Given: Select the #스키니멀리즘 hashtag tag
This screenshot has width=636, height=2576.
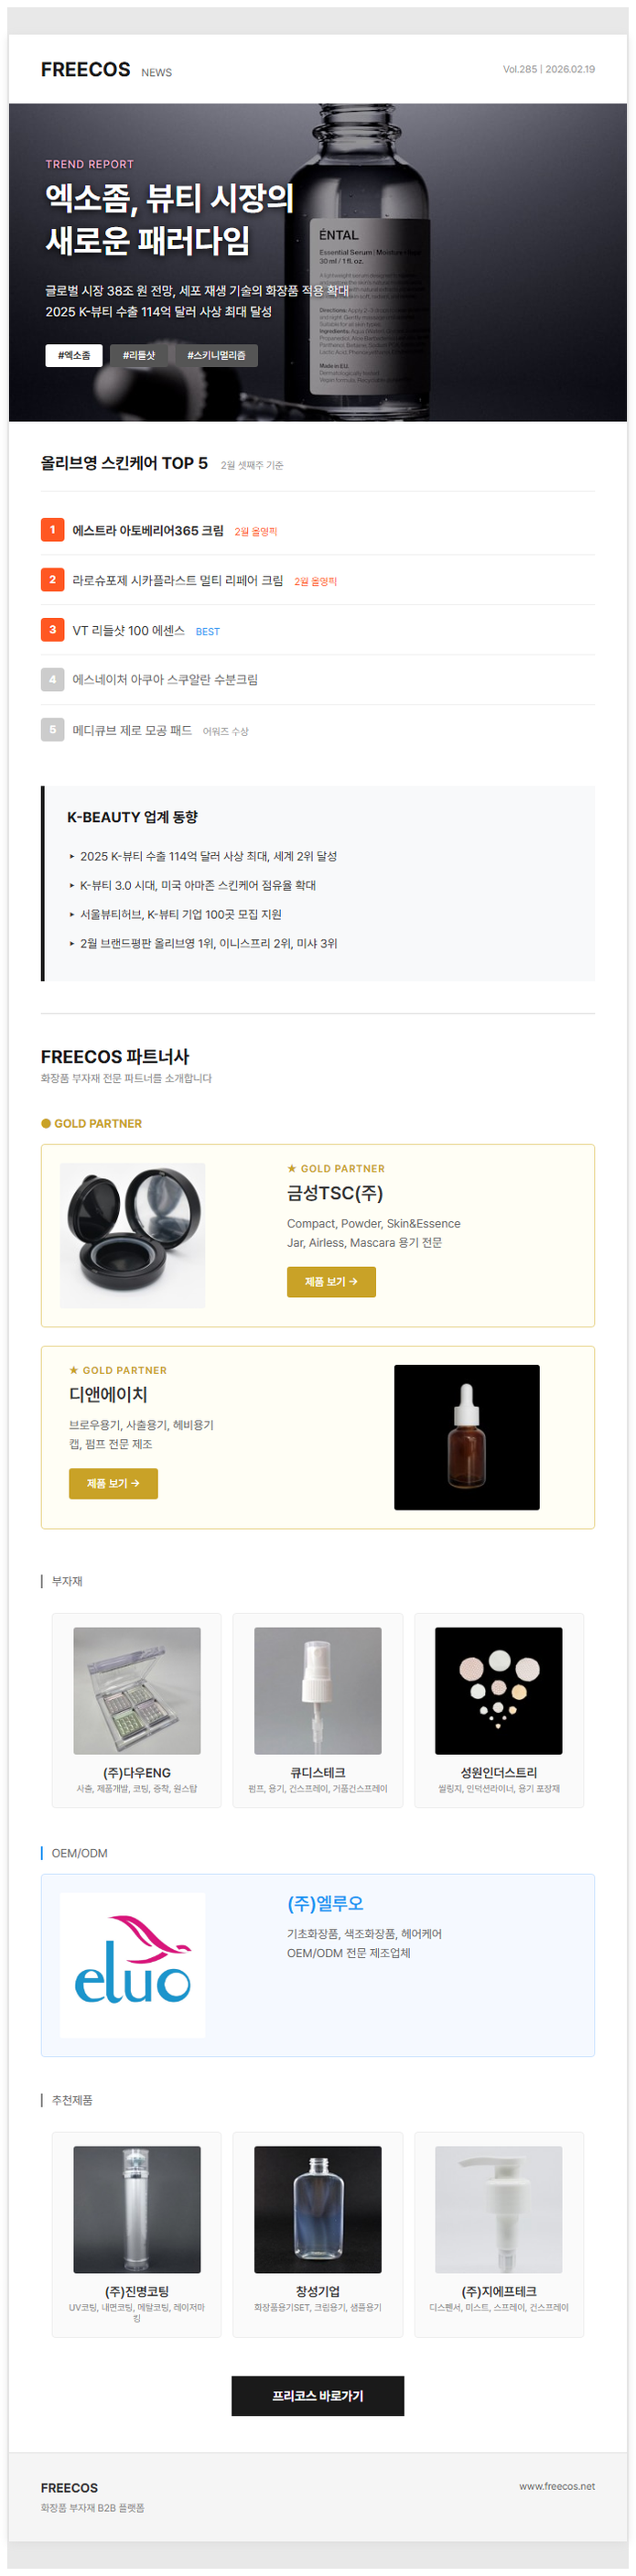Looking at the screenshot, I should [216, 355].
